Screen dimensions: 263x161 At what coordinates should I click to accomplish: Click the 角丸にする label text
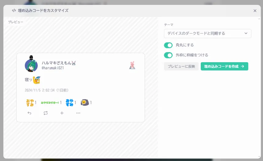pos(185,45)
